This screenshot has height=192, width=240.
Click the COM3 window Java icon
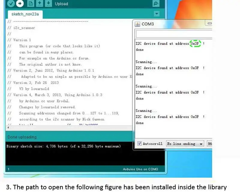(137, 24)
